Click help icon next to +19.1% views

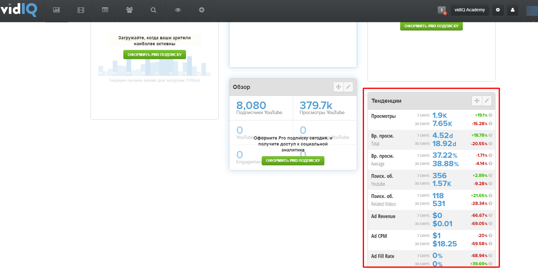click(x=490, y=115)
